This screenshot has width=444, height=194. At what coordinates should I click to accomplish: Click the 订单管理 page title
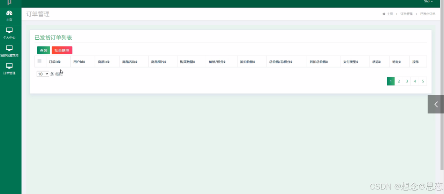38,14
